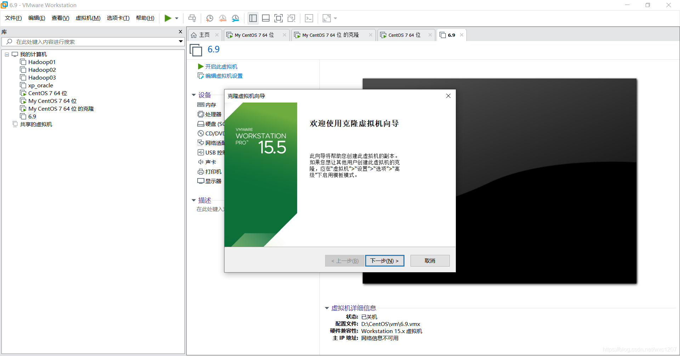The image size is (680, 356).
Task: Enter full screen mode icon
Action: click(x=279, y=18)
